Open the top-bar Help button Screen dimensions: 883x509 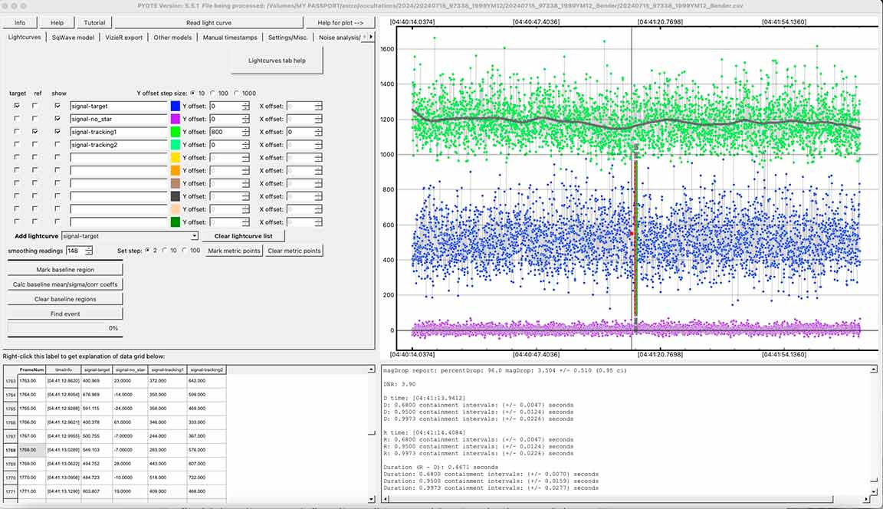tap(57, 22)
